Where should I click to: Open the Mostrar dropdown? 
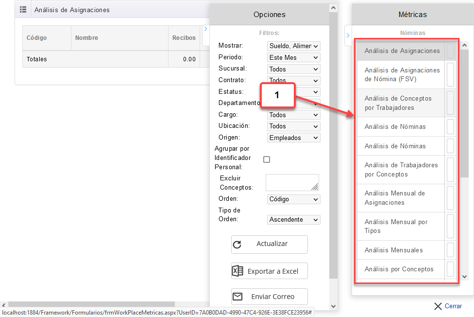[x=293, y=46]
